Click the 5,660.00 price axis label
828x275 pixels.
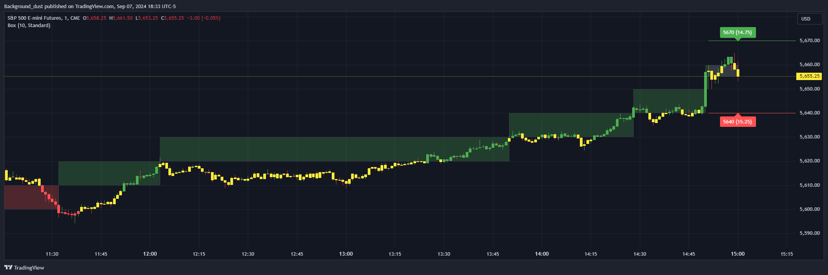[x=809, y=65]
